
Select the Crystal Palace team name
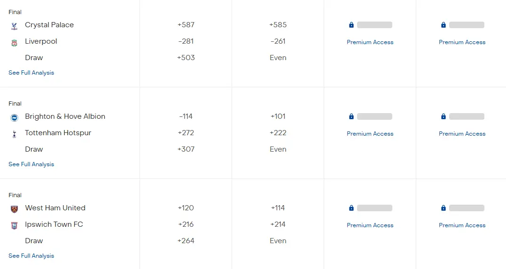coord(49,25)
